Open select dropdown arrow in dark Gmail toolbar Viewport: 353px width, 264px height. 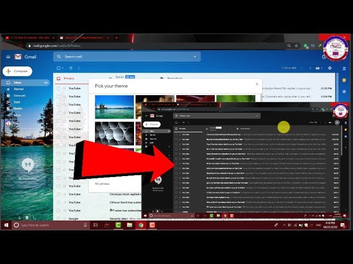tap(179, 122)
